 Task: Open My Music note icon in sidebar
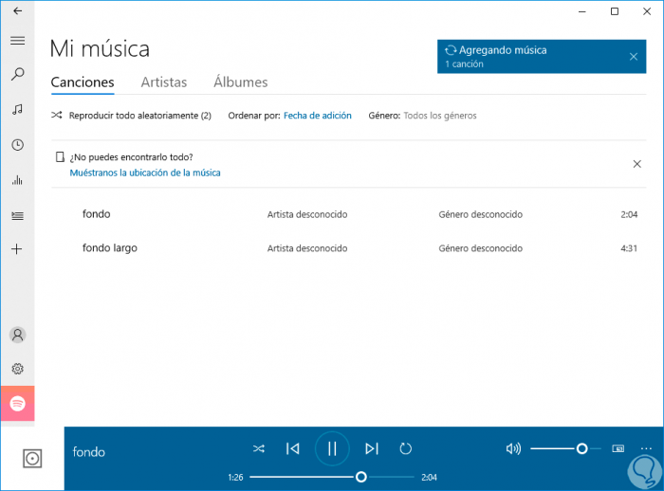(17, 110)
